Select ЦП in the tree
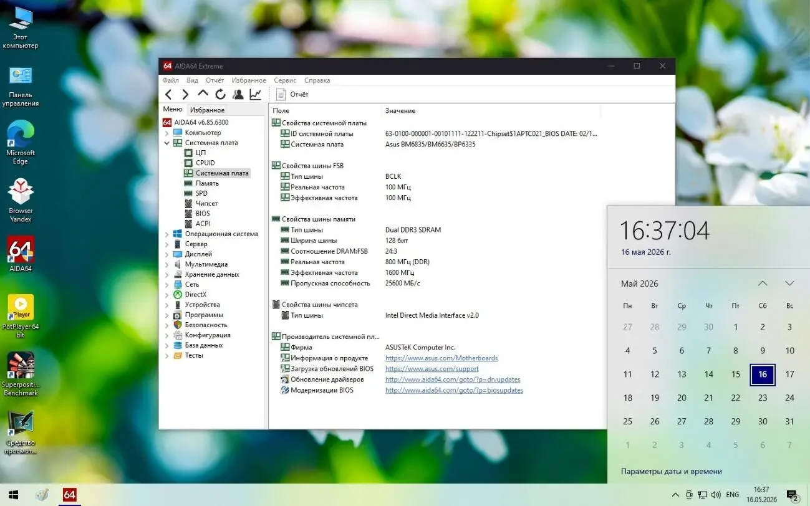 [200, 153]
